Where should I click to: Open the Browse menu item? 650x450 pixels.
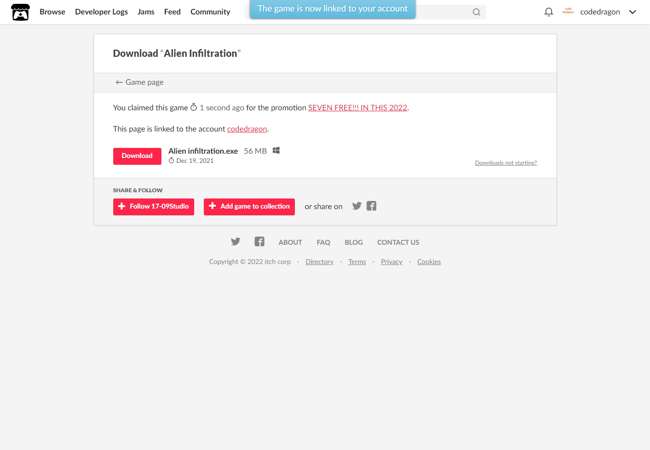point(53,12)
